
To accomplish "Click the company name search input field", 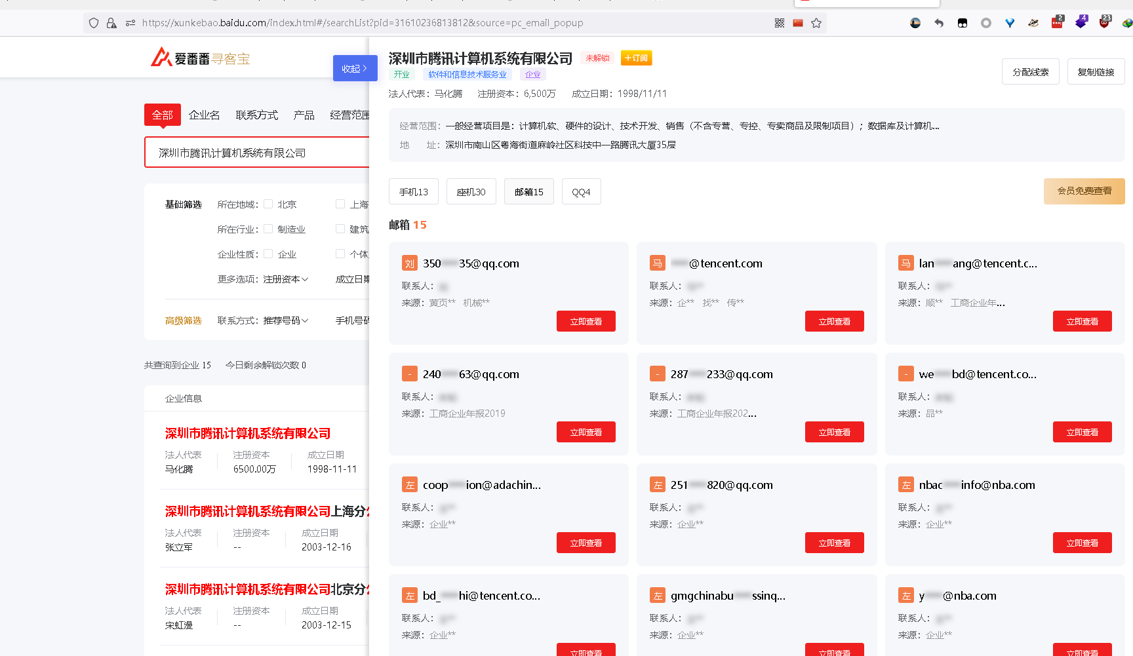I will click(x=257, y=153).
